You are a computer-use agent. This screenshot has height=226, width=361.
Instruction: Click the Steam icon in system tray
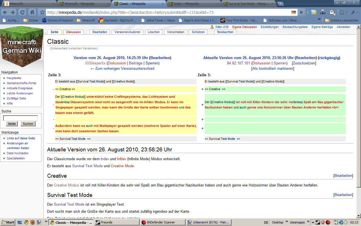pos(318,222)
